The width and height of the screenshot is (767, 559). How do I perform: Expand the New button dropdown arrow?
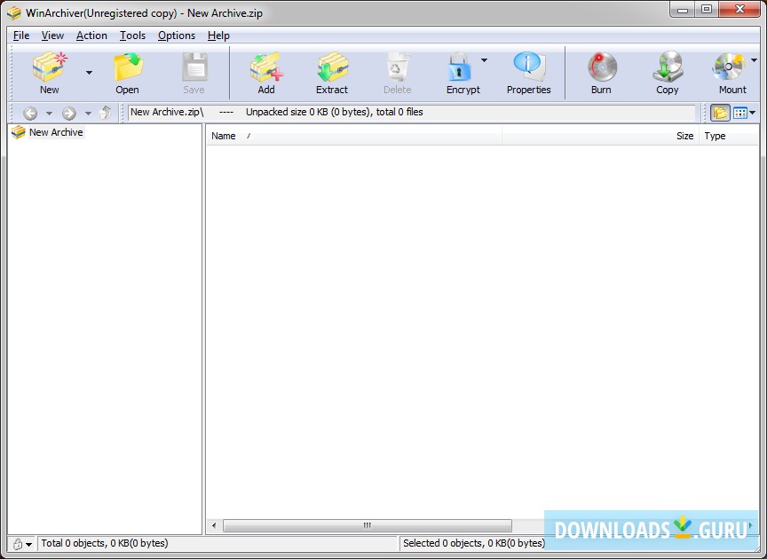89,73
